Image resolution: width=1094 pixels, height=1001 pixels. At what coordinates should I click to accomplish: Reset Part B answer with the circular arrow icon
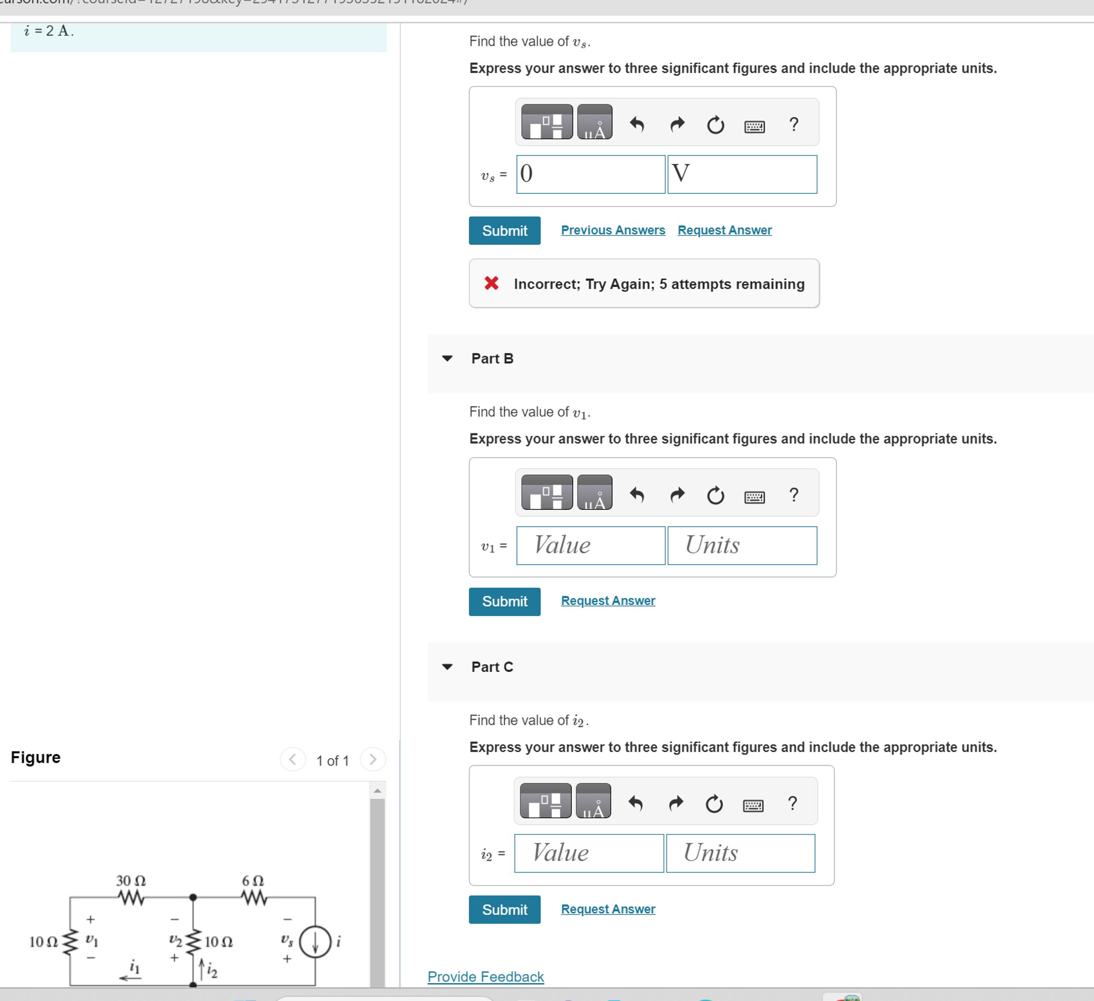click(715, 495)
